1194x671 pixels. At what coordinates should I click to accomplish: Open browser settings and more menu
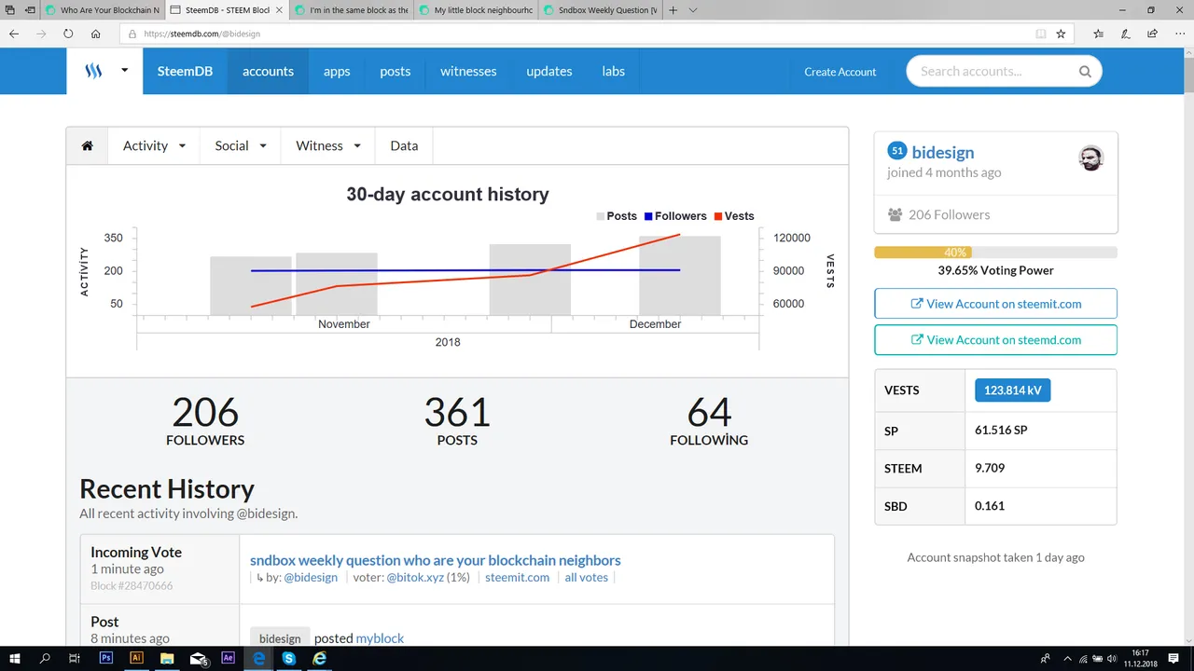pos(1179,34)
